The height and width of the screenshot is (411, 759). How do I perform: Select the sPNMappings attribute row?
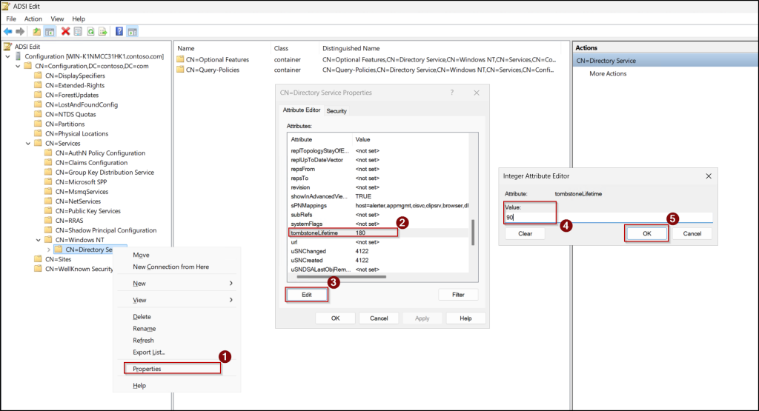[378, 206]
